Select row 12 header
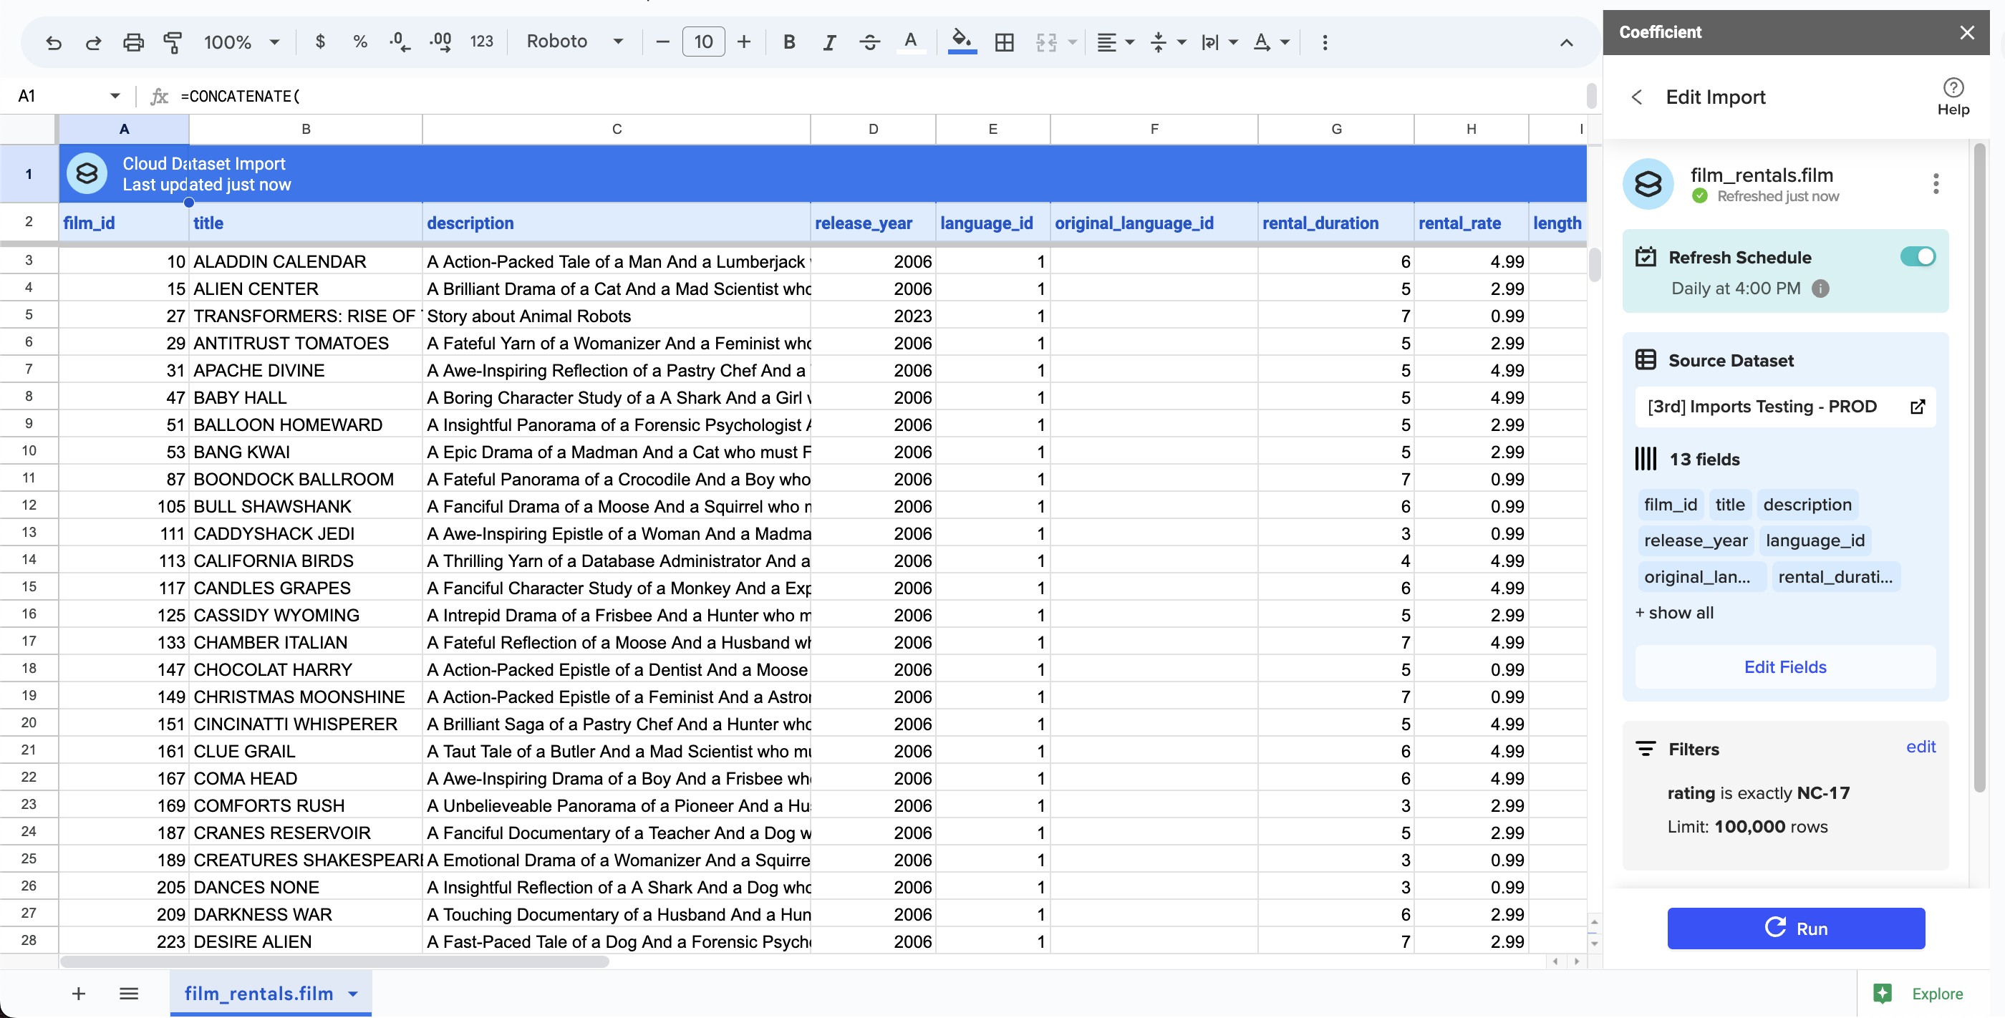 tap(29, 506)
